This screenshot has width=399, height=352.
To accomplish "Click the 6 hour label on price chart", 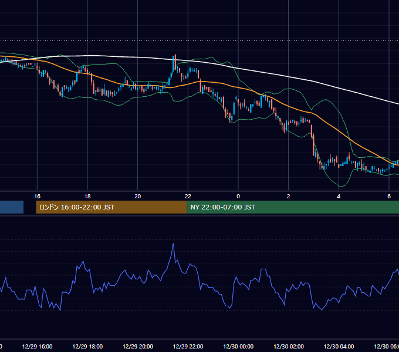I will (389, 197).
